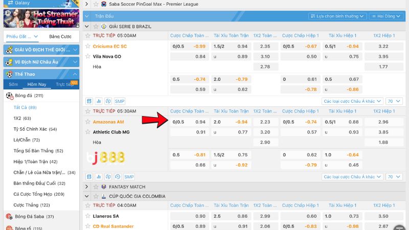Click the Serie B Brazil league badge icon
The height and width of the screenshot is (230, 409).
pyautogui.click(x=104, y=27)
